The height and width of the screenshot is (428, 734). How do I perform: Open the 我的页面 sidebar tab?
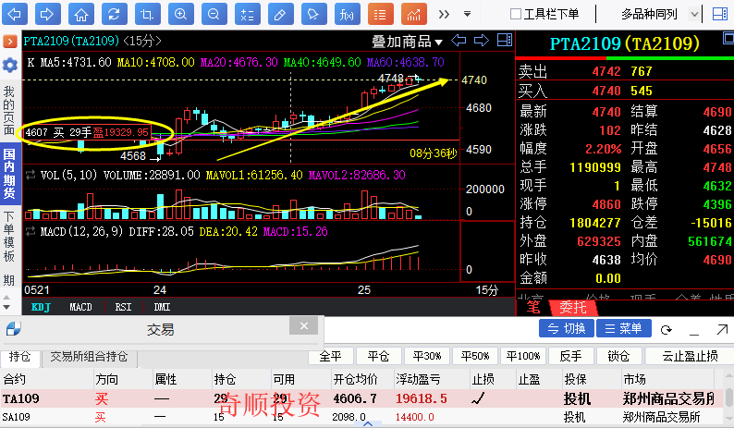pos(9,111)
